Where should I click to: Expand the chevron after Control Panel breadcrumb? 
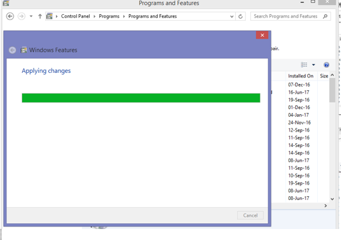(94, 16)
